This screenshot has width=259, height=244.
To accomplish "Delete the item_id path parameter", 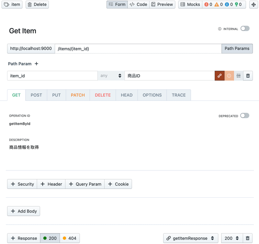I will pyautogui.click(x=248, y=76).
